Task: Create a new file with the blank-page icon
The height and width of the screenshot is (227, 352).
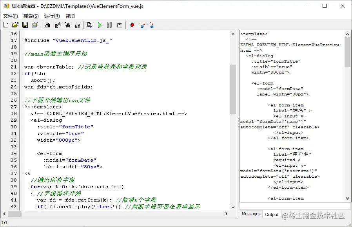Action: pyautogui.click(x=6, y=25)
